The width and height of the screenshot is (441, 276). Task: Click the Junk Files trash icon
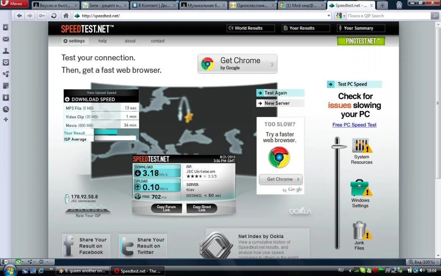click(x=362, y=231)
